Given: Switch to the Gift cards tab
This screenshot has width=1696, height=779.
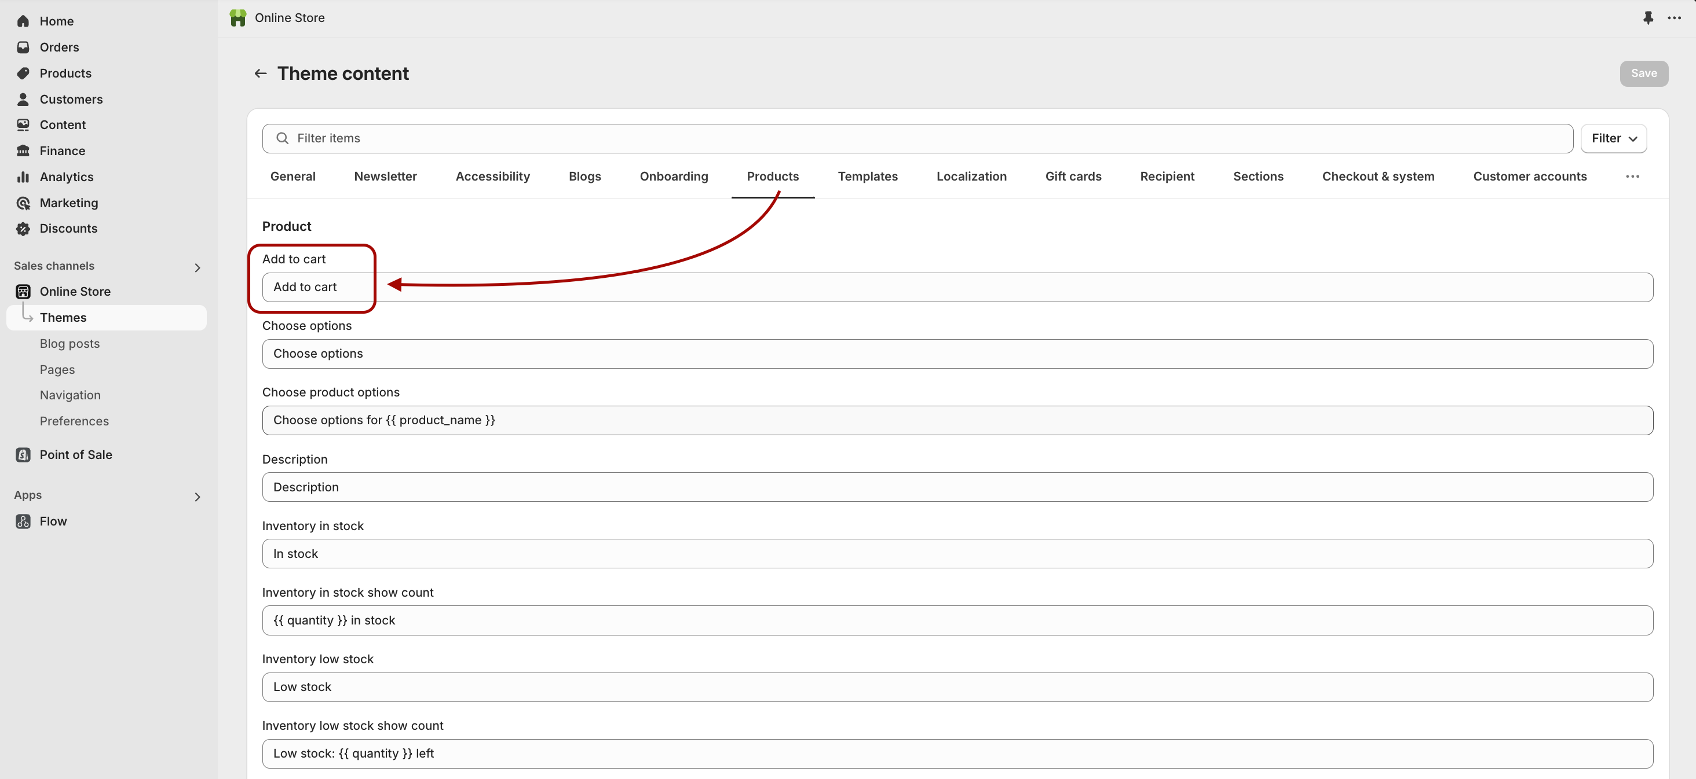Looking at the screenshot, I should (1073, 177).
